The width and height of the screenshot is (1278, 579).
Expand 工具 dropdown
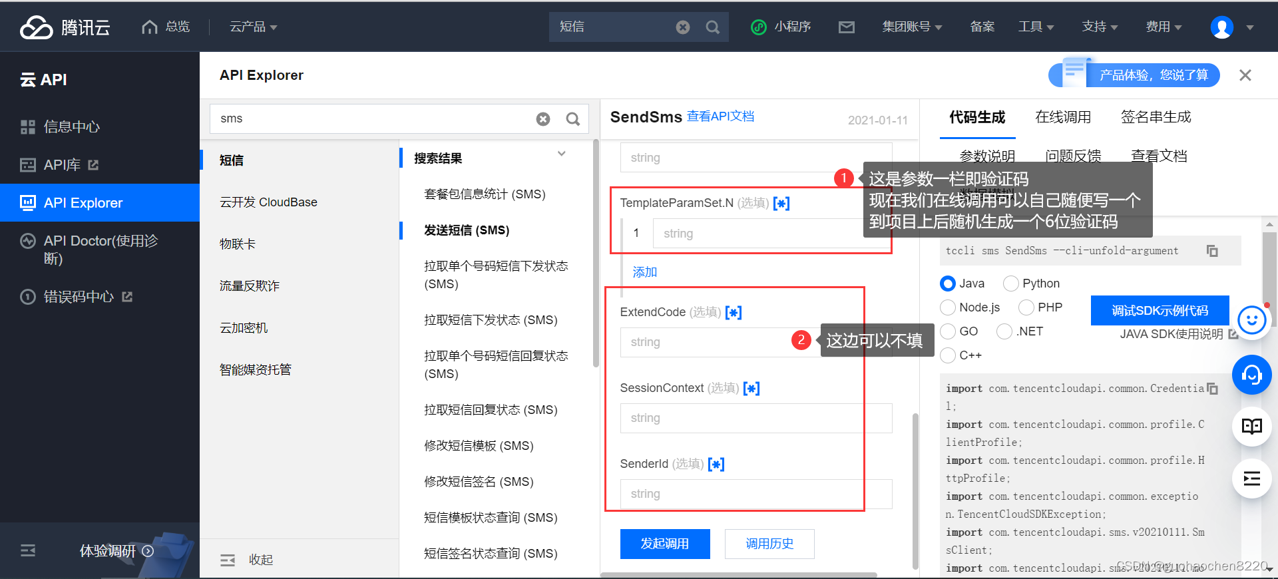pyautogui.click(x=1036, y=27)
